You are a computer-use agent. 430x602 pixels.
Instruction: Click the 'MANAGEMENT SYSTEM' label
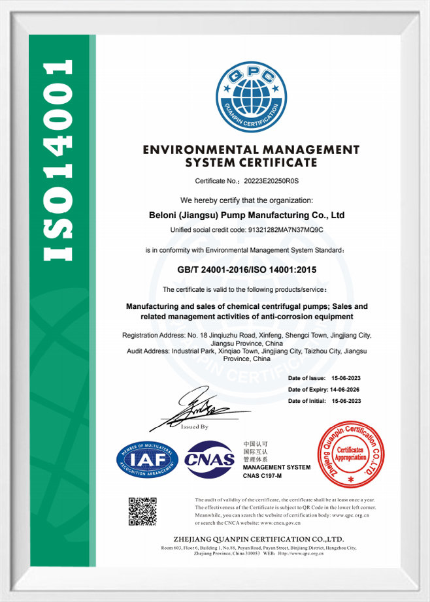coord(276,467)
